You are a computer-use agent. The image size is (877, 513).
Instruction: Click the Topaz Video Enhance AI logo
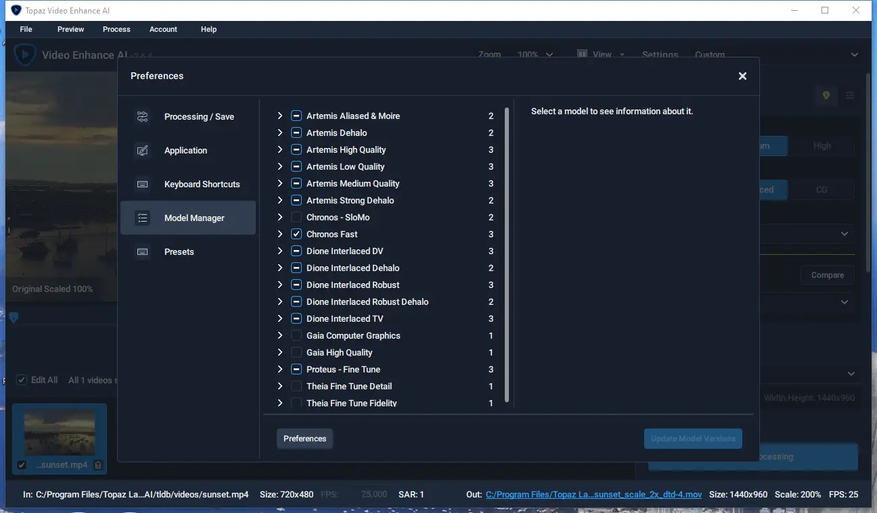tap(25, 55)
